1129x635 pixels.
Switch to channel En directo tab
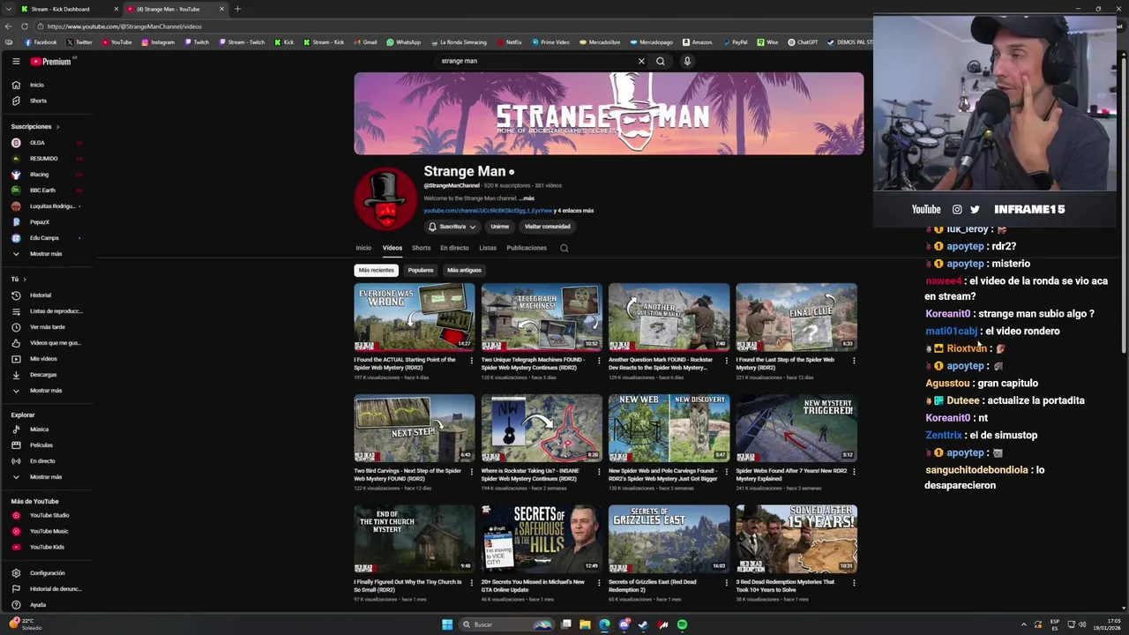click(454, 248)
